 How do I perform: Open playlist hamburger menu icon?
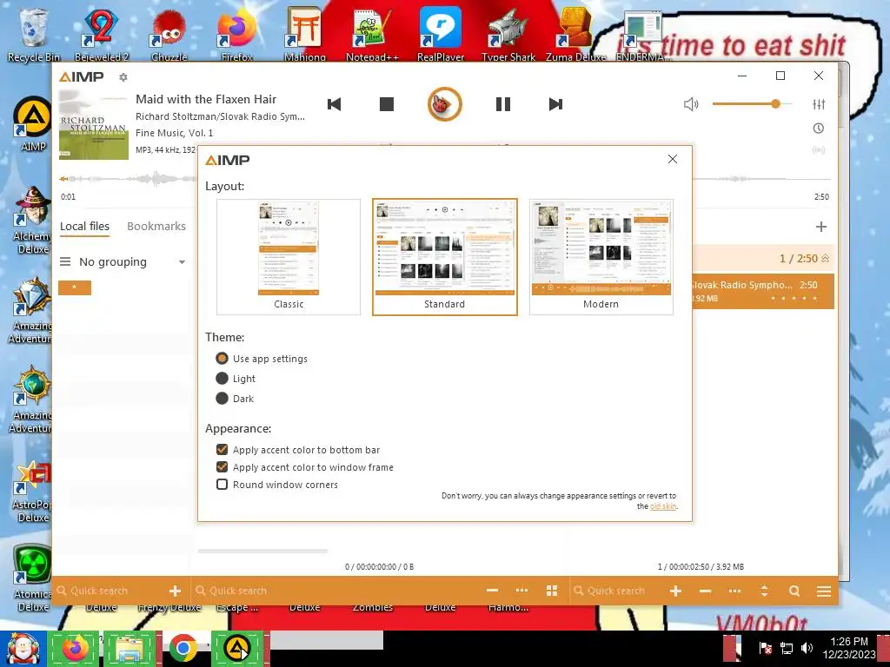tap(824, 591)
